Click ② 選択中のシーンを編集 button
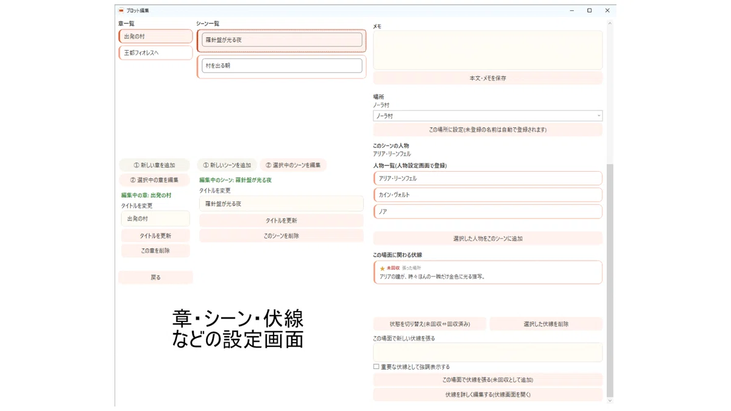Screen dimensions: 731x411 [293, 165]
